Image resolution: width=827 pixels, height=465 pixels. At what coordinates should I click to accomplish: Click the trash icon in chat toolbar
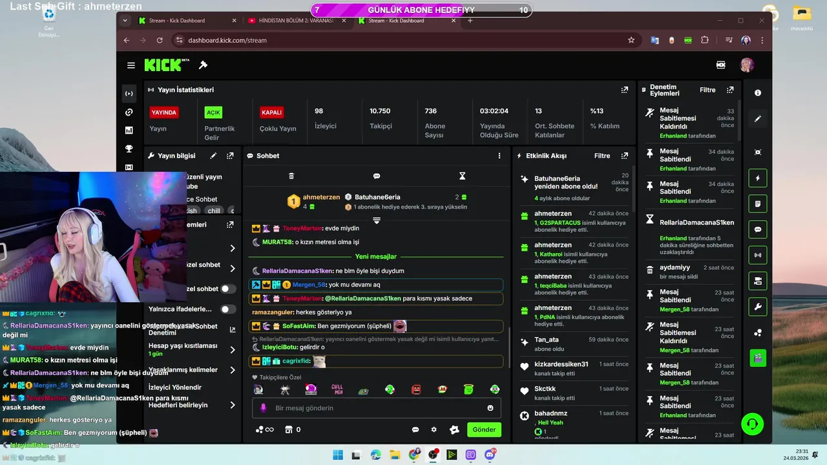pyautogui.click(x=291, y=176)
